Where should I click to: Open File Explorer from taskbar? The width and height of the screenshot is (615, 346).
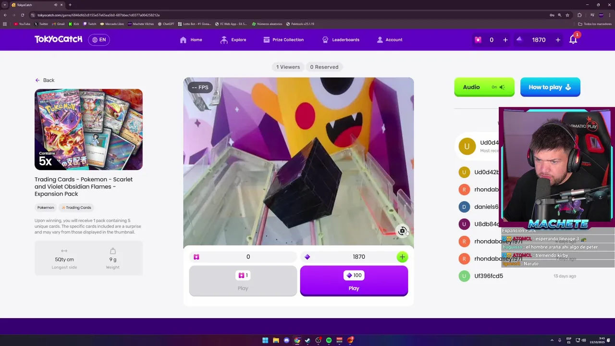click(x=276, y=340)
